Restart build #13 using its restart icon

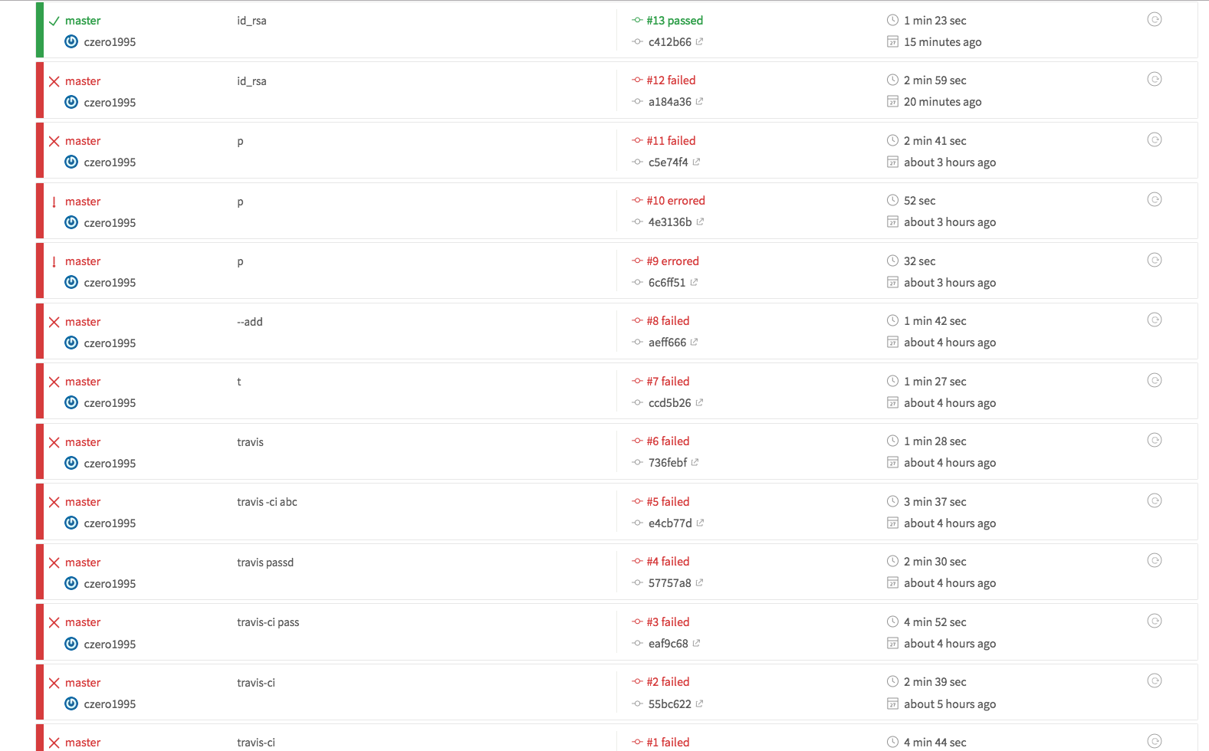(x=1154, y=20)
